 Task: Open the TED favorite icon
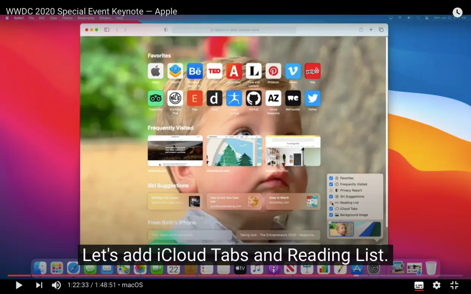click(214, 71)
